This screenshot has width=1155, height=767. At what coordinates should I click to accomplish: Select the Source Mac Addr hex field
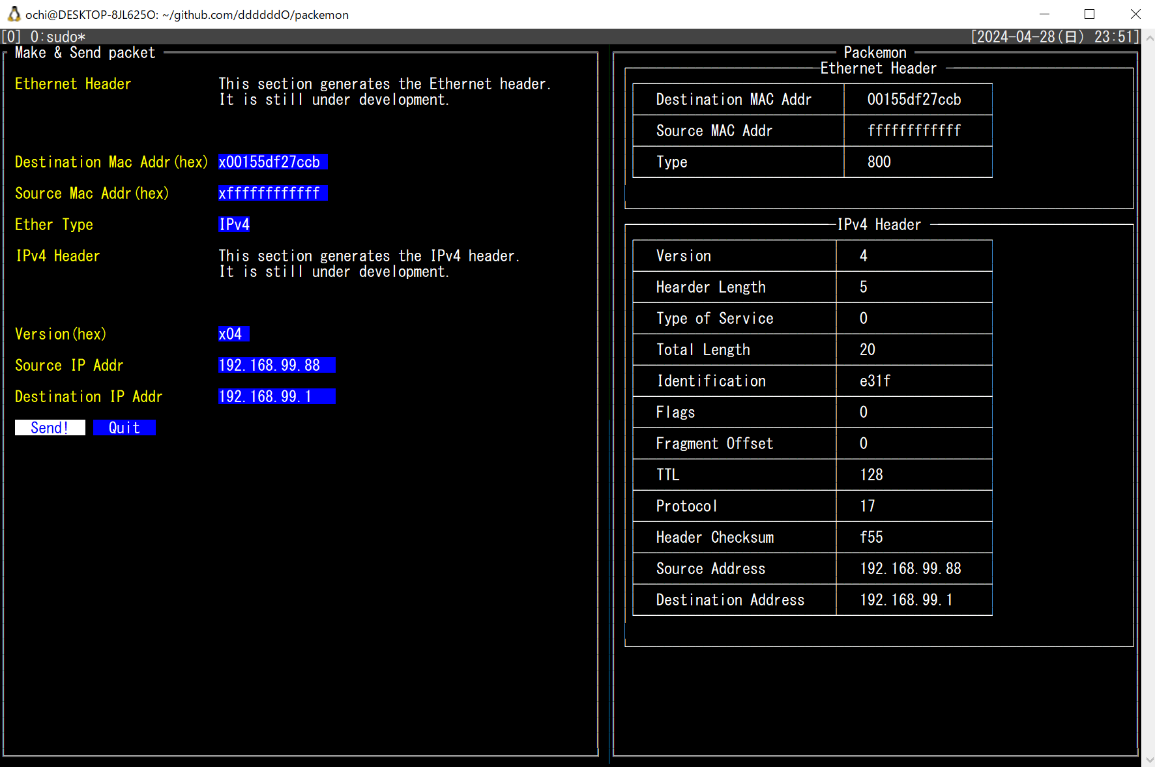coord(272,193)
